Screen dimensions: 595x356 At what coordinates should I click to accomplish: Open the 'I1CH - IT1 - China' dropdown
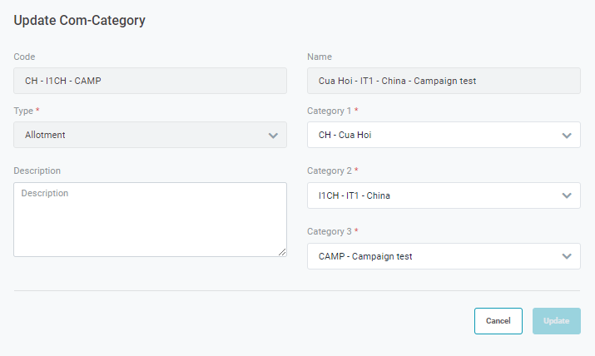tap(433, 195)
